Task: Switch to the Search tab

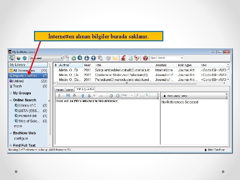Action: pyautogui.click(x=70, y=90)
